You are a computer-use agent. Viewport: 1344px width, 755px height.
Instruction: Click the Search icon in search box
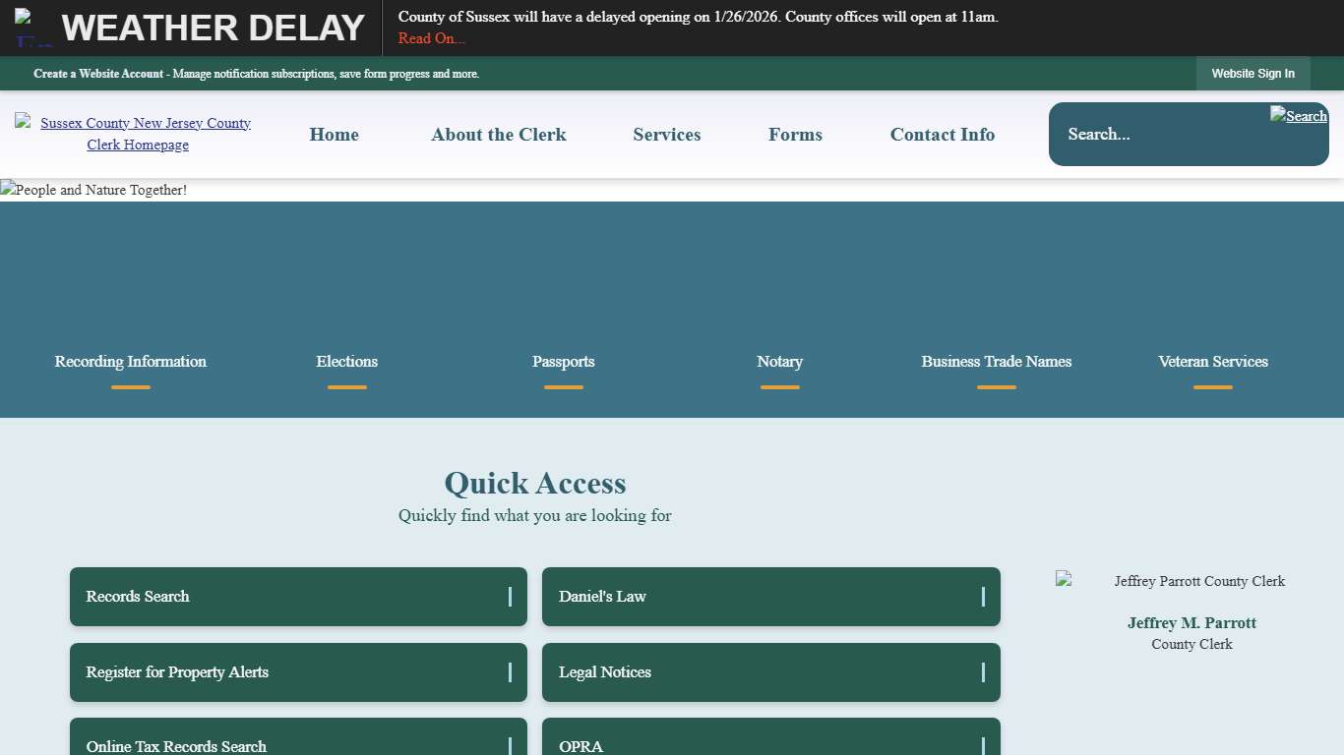1299,116
